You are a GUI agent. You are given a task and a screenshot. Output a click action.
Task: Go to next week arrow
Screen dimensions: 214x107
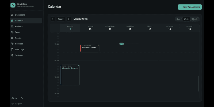tap(69, 19)
